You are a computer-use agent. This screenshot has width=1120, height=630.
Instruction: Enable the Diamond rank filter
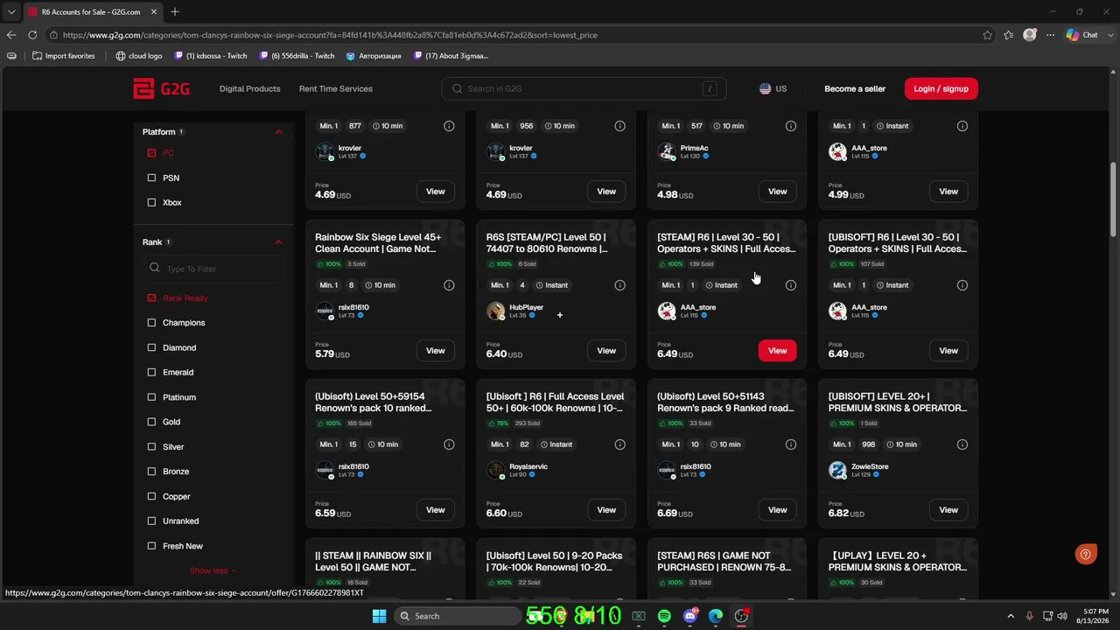click(x=151, y=347)
